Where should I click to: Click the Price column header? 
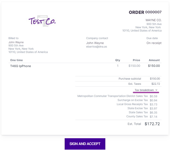point(136,60)
